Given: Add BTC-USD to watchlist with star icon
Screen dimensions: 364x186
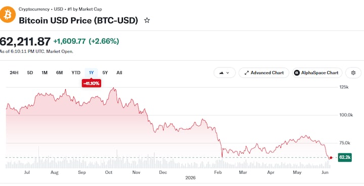Looking at the screenshot, I should [147, 20].
